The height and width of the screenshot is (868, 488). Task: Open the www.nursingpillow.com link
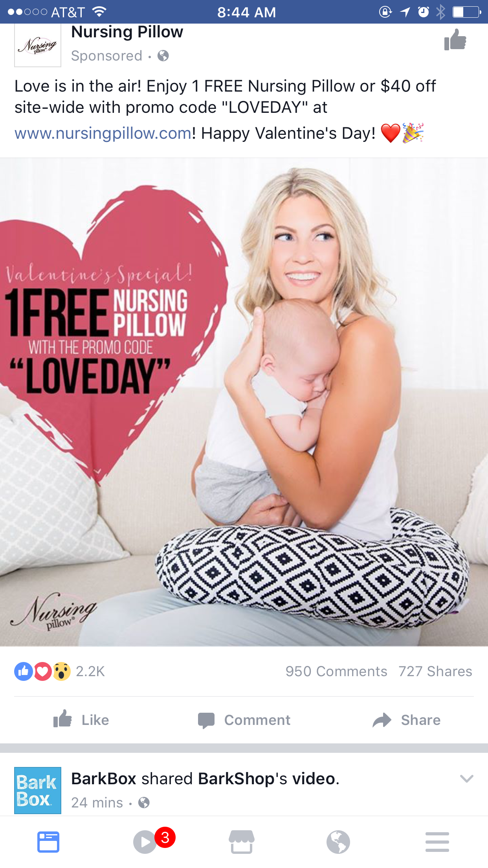pos(103,133)
